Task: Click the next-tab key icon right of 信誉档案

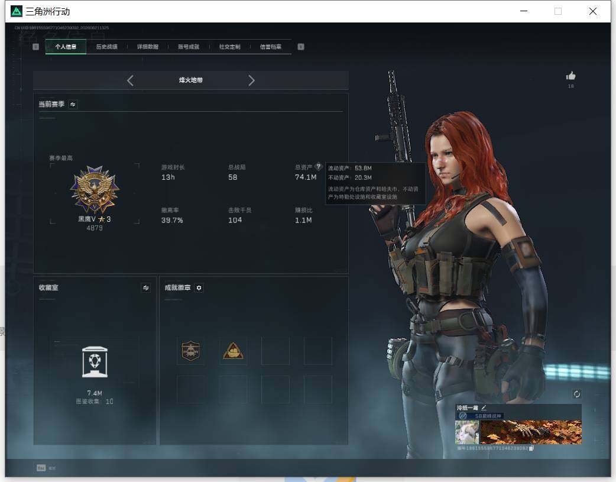Action: click(301, 47)
